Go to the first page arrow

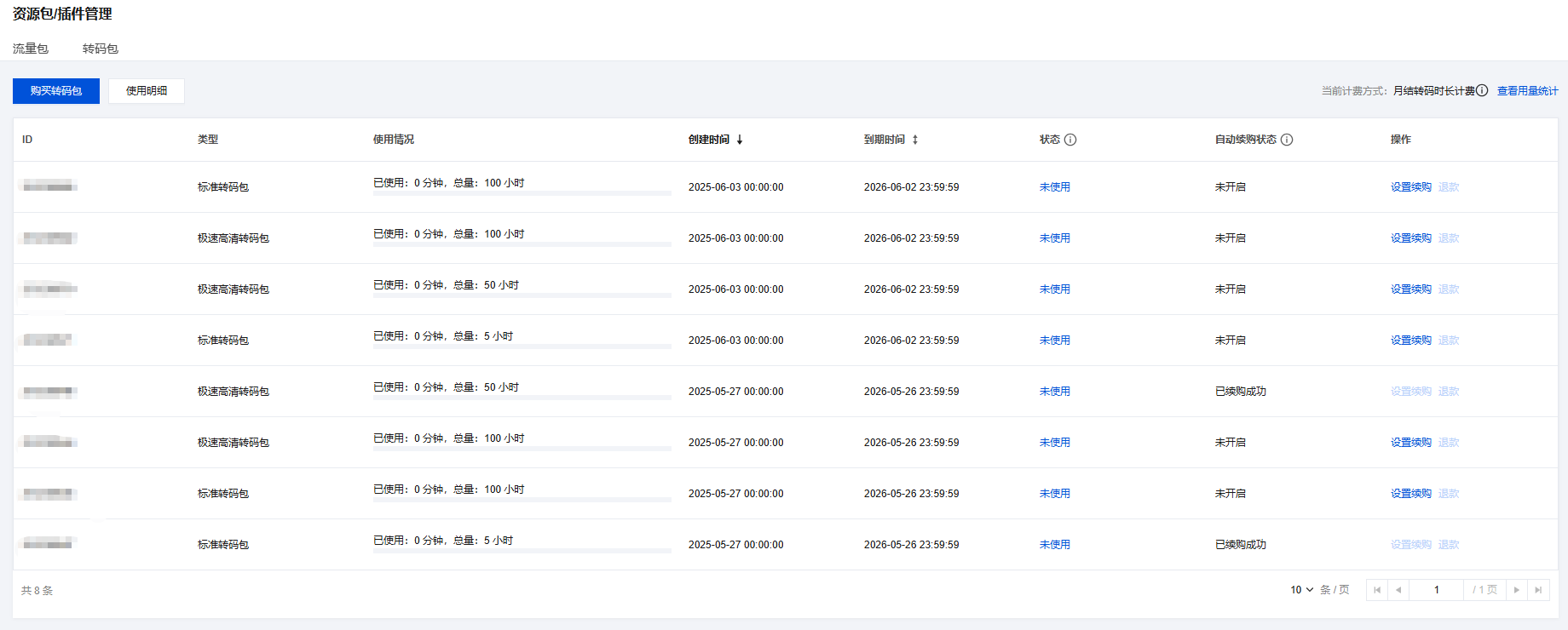(x=1377, y=590)
